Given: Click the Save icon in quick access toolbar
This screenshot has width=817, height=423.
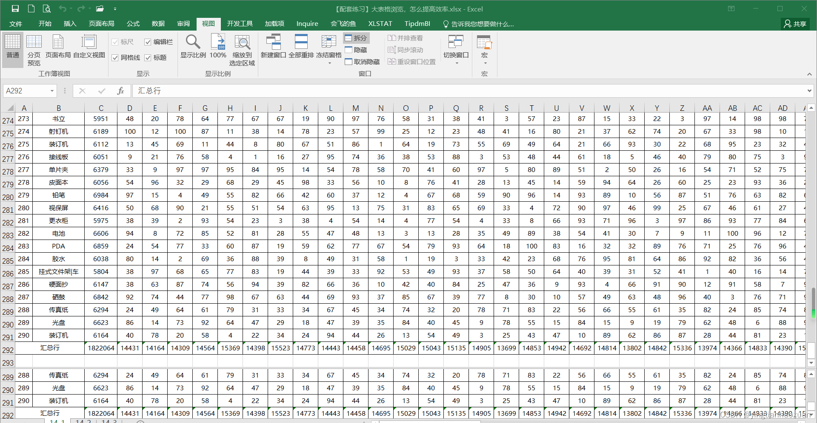Looking at the screenshot, I should point(15,8).
